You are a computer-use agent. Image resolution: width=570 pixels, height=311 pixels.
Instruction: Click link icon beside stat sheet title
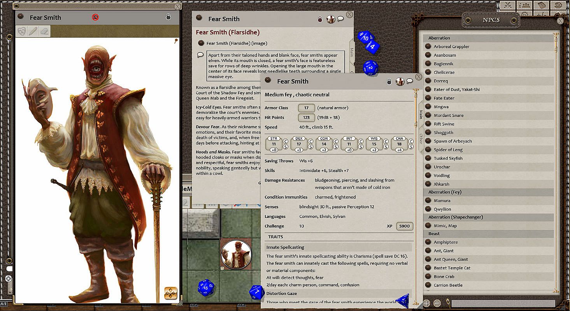[x=268, y=80]
